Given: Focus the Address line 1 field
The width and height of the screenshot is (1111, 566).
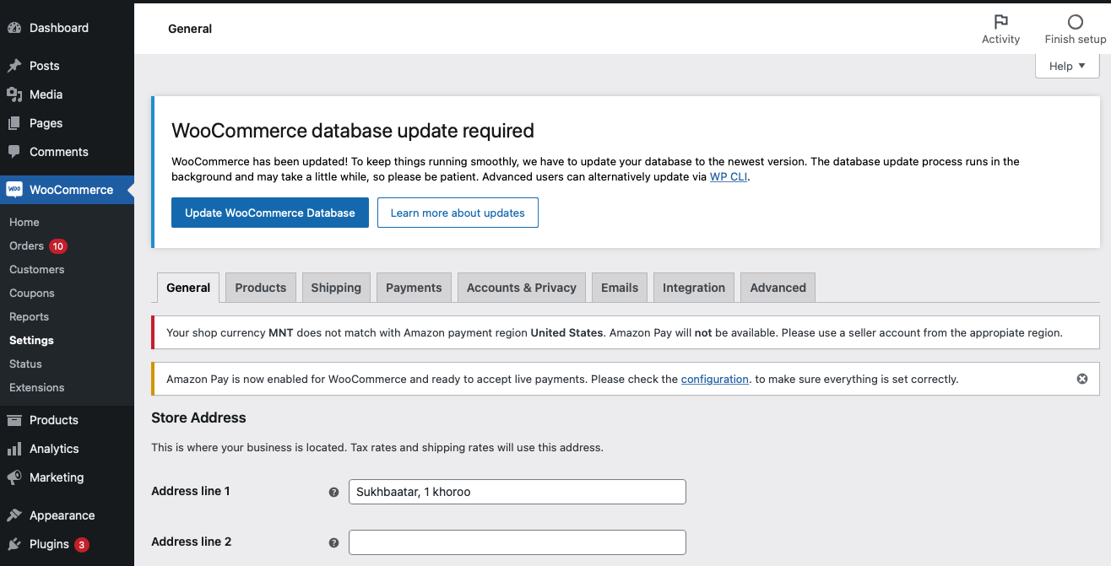Looking at the screenshot, I should pos(518,492).
